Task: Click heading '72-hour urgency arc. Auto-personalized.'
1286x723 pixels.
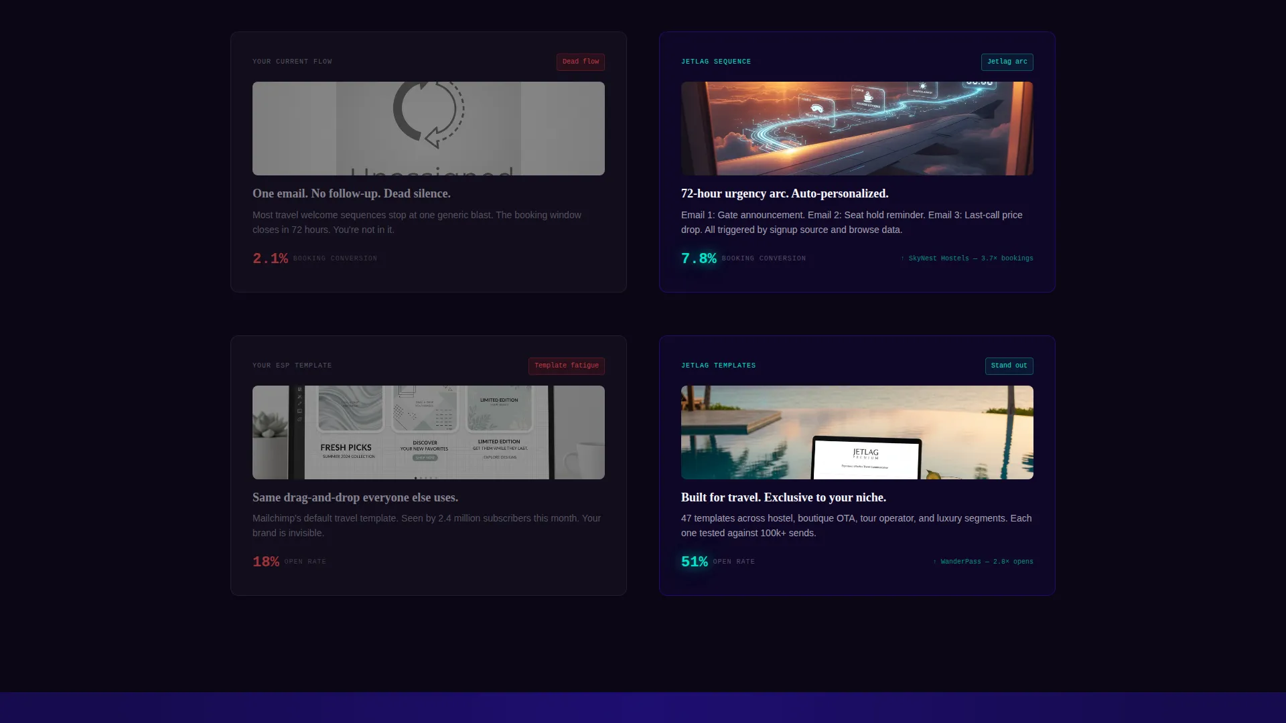Action: tap(785, 193)
